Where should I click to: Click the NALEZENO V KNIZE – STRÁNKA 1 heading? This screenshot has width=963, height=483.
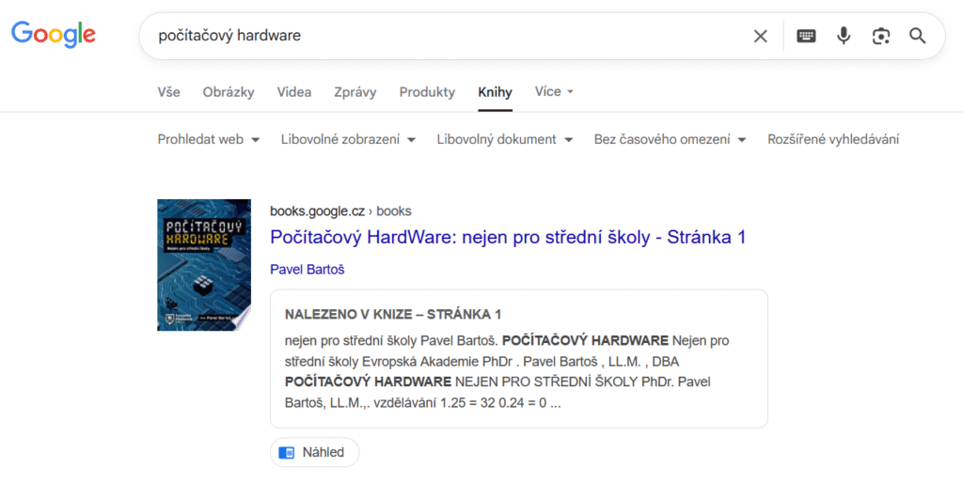393,314
